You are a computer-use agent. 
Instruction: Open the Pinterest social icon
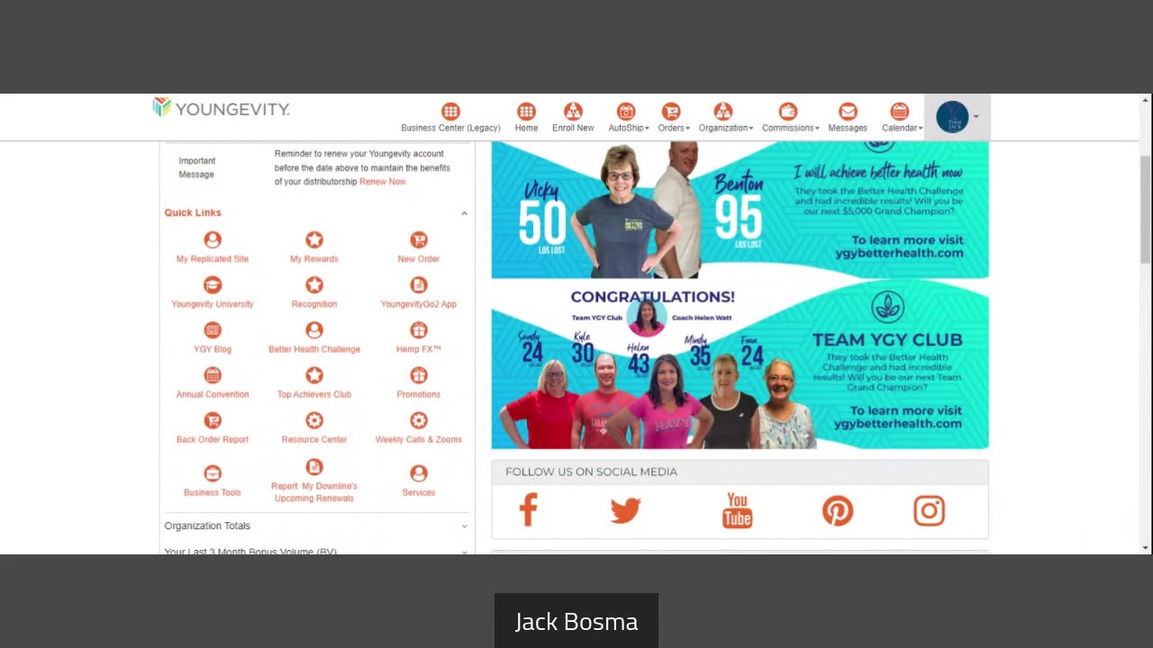838,510
